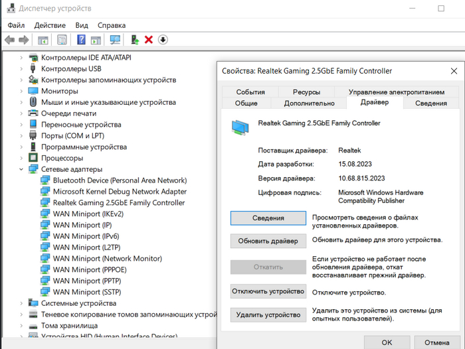Click the Сведения driver details button

(268, 218)
